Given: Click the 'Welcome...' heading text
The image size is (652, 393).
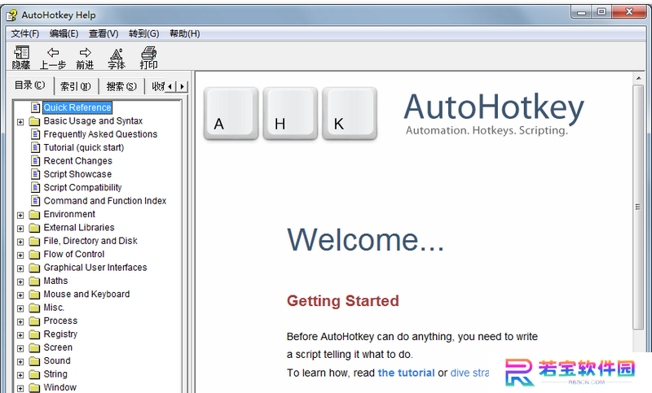Looking at the screenshot, I should pos(365,239).
